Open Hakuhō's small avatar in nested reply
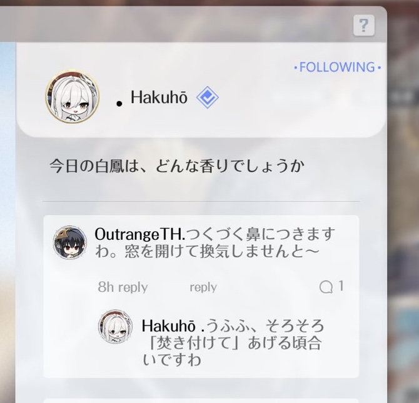Screen dimensions: 419x403 (x=115, y=326)
